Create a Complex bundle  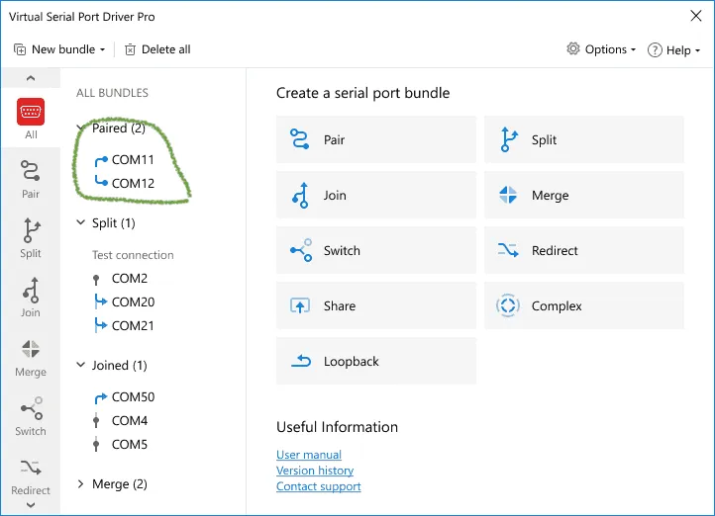pyautogui.click(x=584, y=305)
